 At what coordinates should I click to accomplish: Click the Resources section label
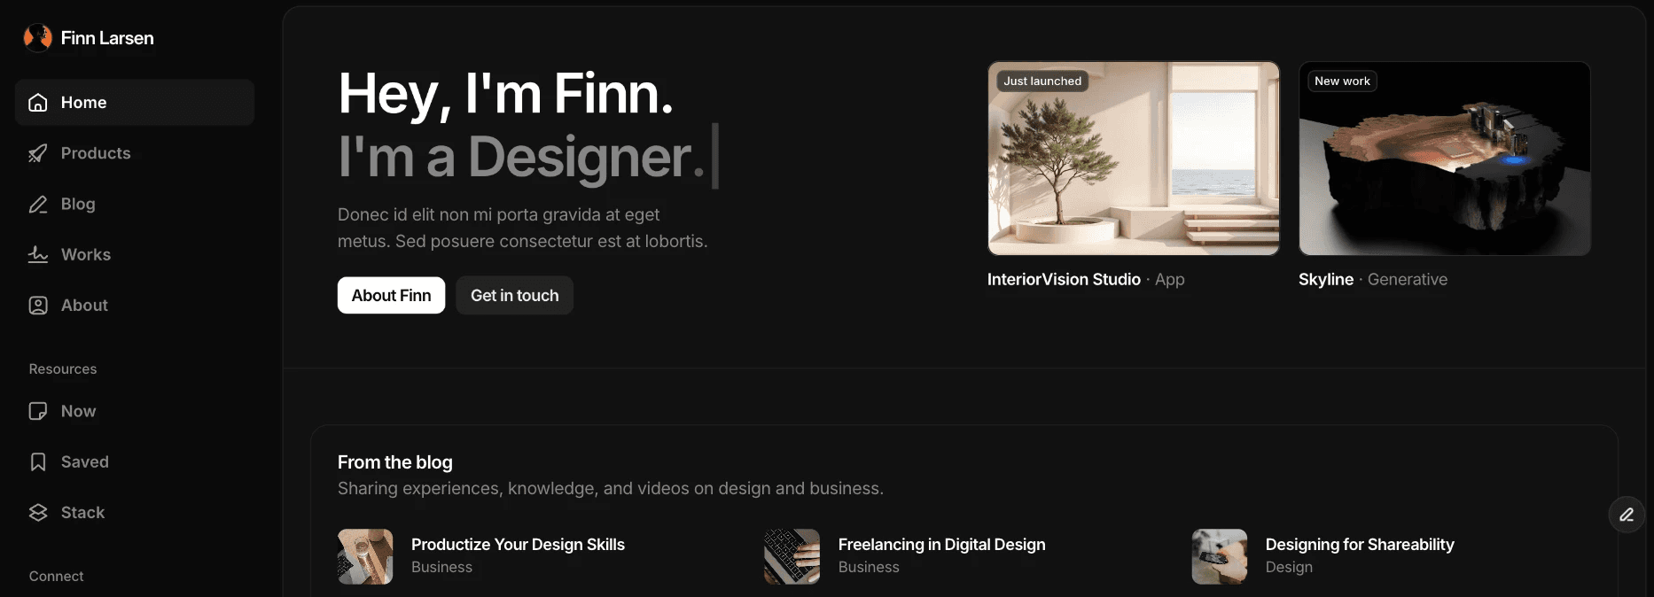coord(63,368)
